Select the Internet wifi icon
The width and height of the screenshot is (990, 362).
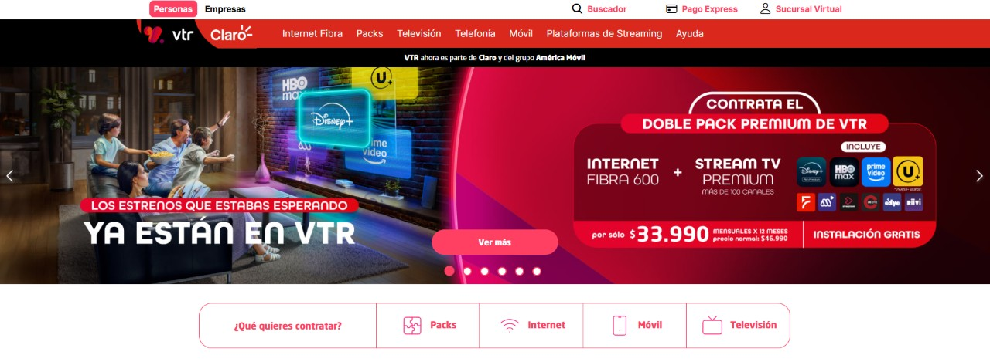[510, 326]
